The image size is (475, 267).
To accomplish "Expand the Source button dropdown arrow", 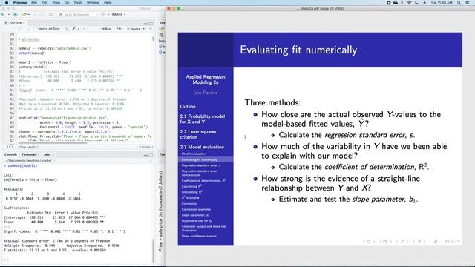I will click(x=143, y=29).
